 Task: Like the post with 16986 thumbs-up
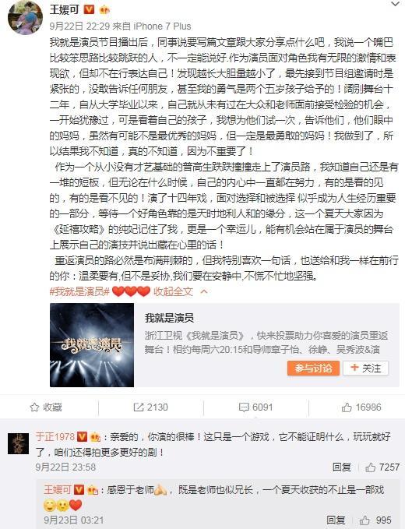pyautogui.click(x=361, y=407)
